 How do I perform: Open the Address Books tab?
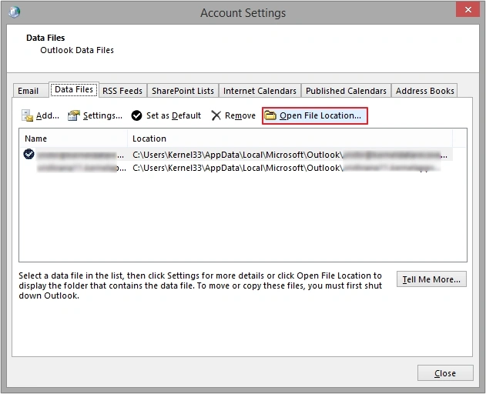424,91
